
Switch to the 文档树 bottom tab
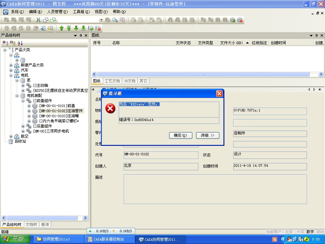31,225
